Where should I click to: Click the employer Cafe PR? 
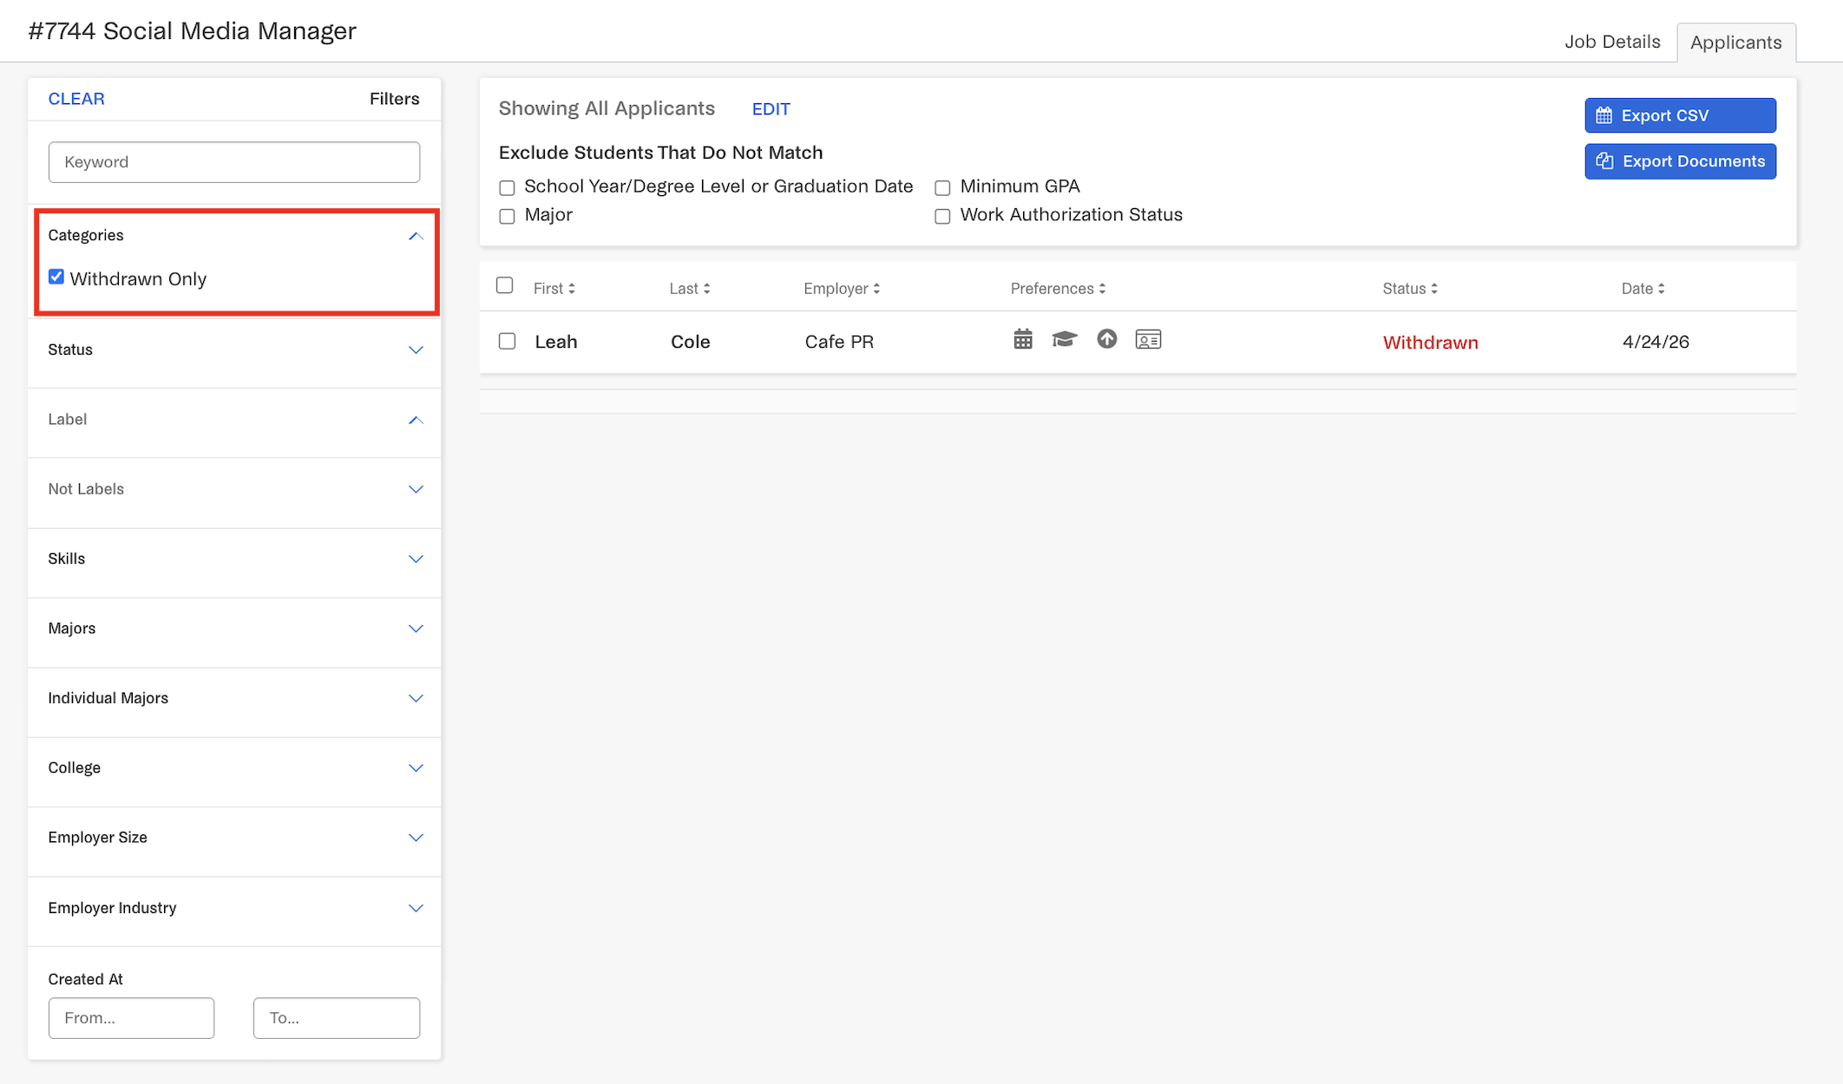pos(839,342)
